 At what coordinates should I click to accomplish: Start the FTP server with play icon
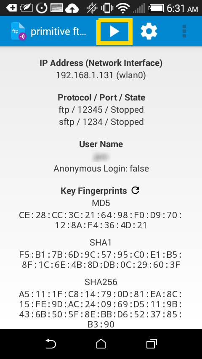click(x=114, y=32)
